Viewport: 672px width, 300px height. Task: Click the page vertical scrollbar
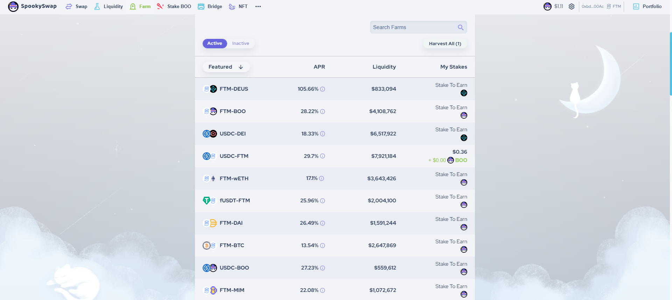(x=671, y=64)
